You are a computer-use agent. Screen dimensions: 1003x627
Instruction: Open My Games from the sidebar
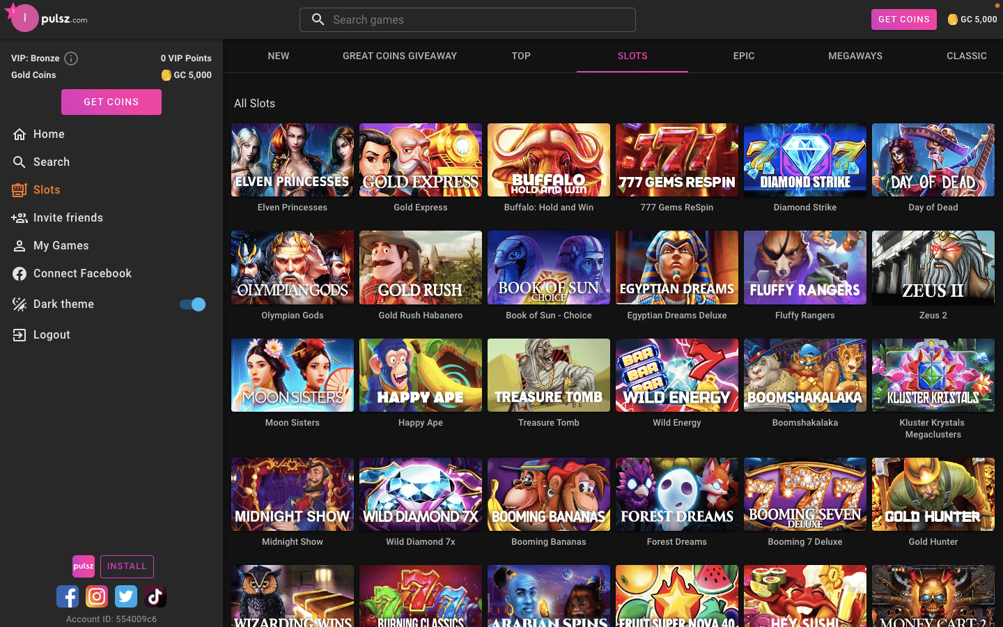[19, 245]
